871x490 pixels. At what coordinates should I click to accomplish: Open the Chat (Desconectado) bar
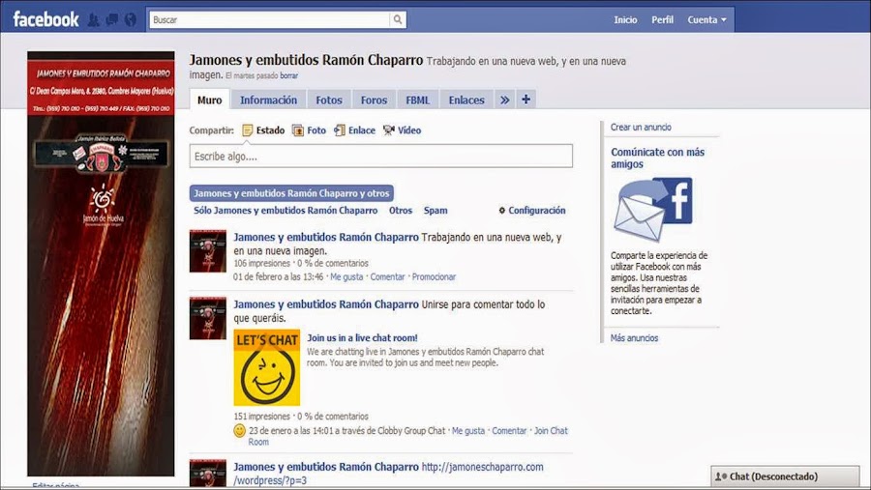coord(785,476)
